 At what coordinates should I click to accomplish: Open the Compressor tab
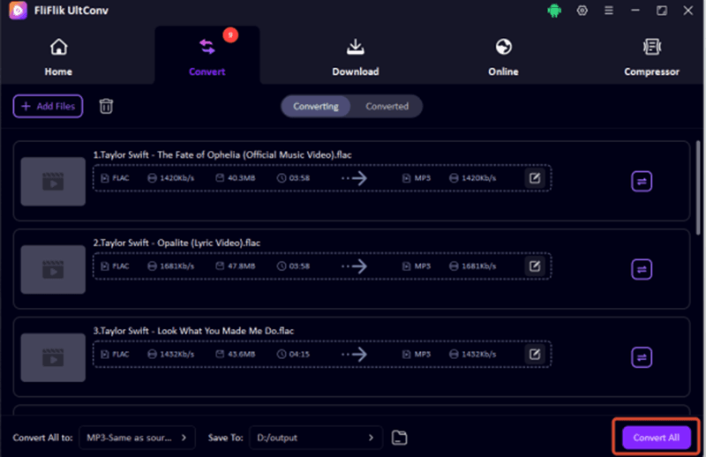[651, 57]
